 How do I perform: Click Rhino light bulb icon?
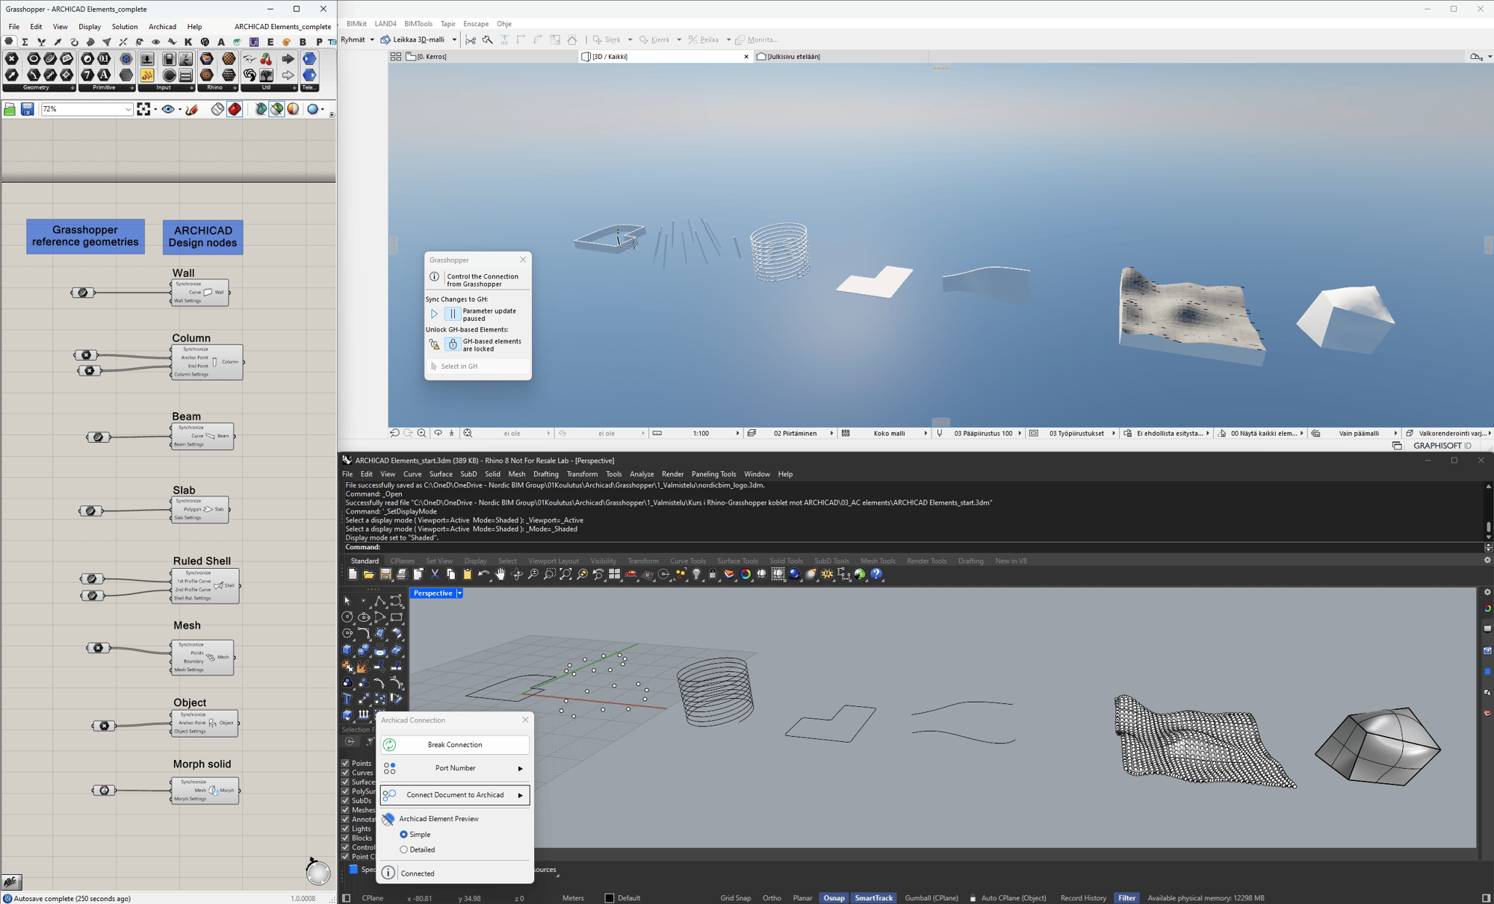(x=696, y=574)
